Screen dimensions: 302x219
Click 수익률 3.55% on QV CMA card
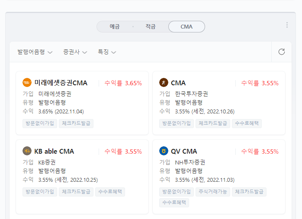click(260, 151)
